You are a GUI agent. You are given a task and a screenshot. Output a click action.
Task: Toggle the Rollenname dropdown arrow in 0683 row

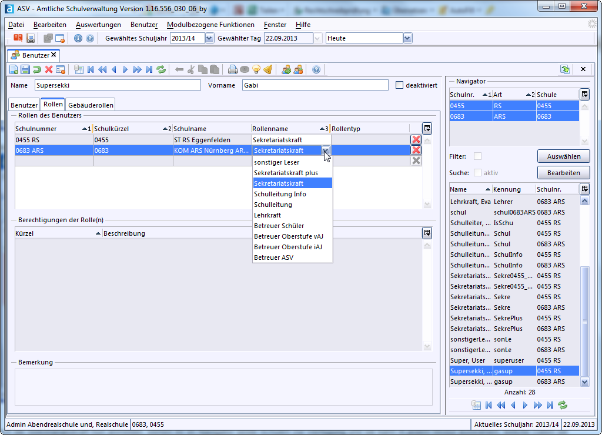(326, 150)
